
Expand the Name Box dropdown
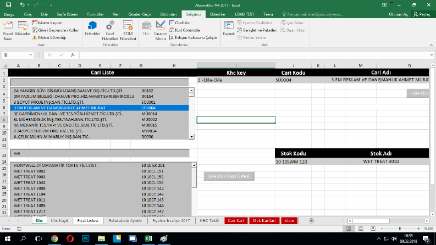[31, 55]
